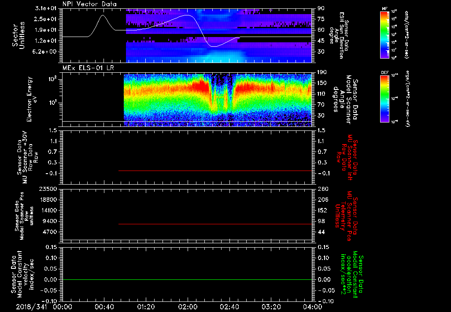Click the "02:00" time tick label
This screenshot has height=312, width=451.
(x=188, y=307)
